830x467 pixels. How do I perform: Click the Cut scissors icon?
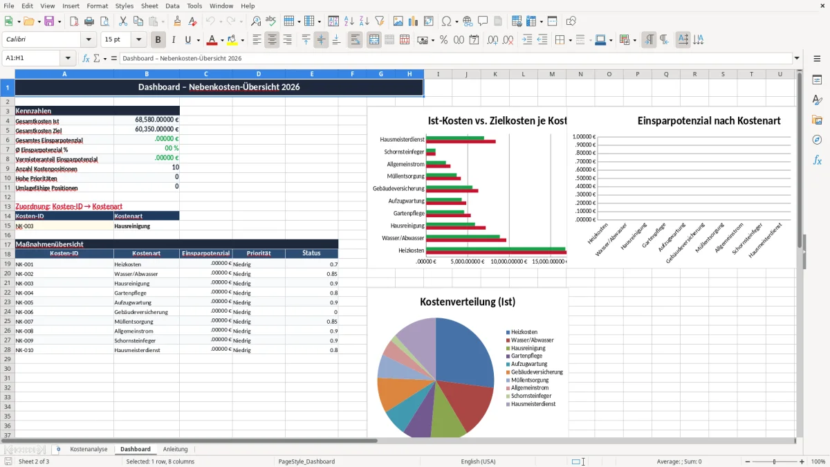(123, 21)
